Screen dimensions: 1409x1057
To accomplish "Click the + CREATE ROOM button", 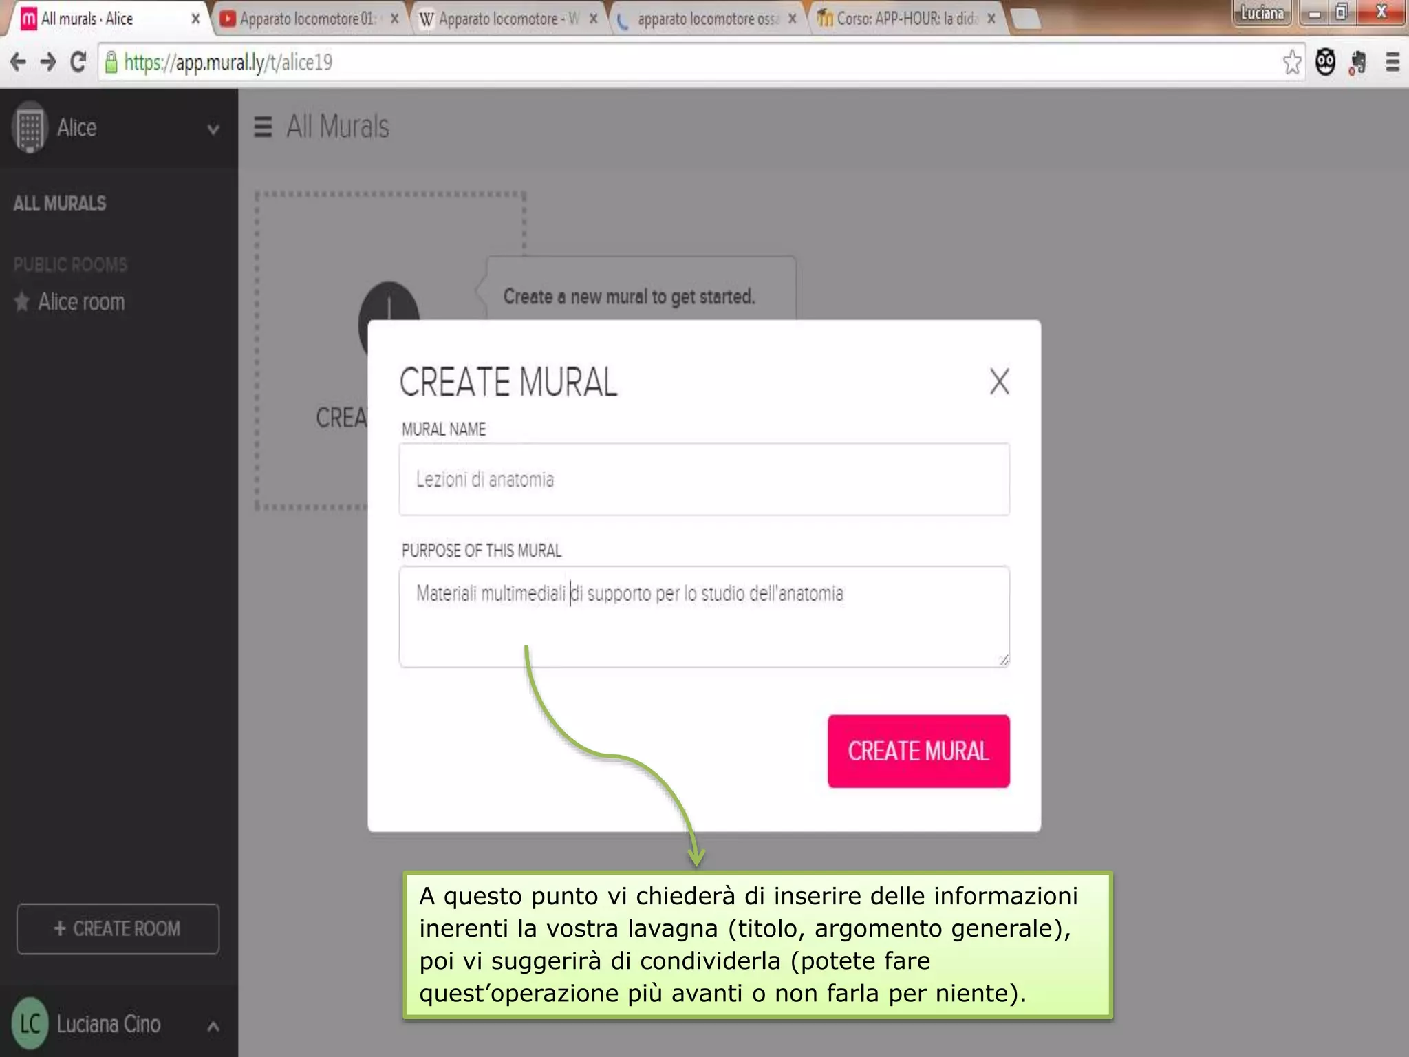I will 118,928.
